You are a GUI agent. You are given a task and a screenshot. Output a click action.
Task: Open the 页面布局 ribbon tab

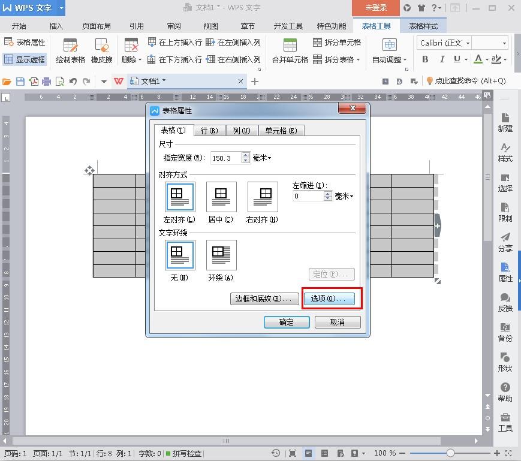click(96, 26)
